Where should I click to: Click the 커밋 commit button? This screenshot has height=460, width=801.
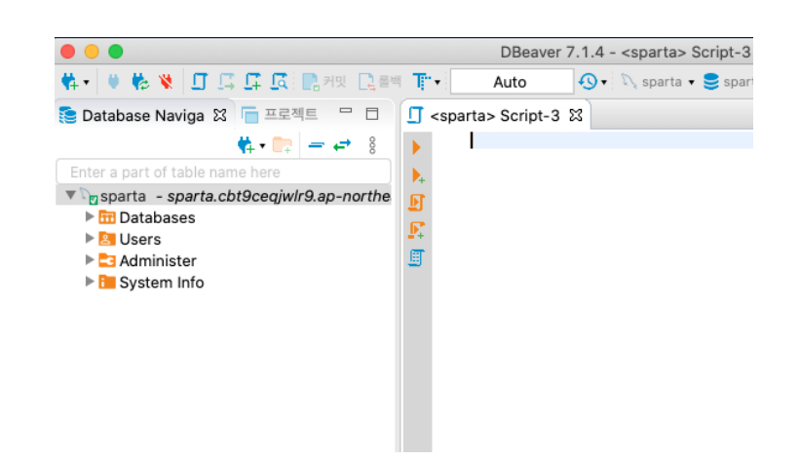pyautogui.click(x=324, y=81)
